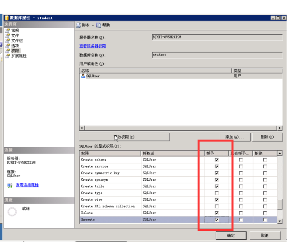Click the 授权者 column header
The height and width of the screenshot is (242, 287).
[x=173, y=153]
